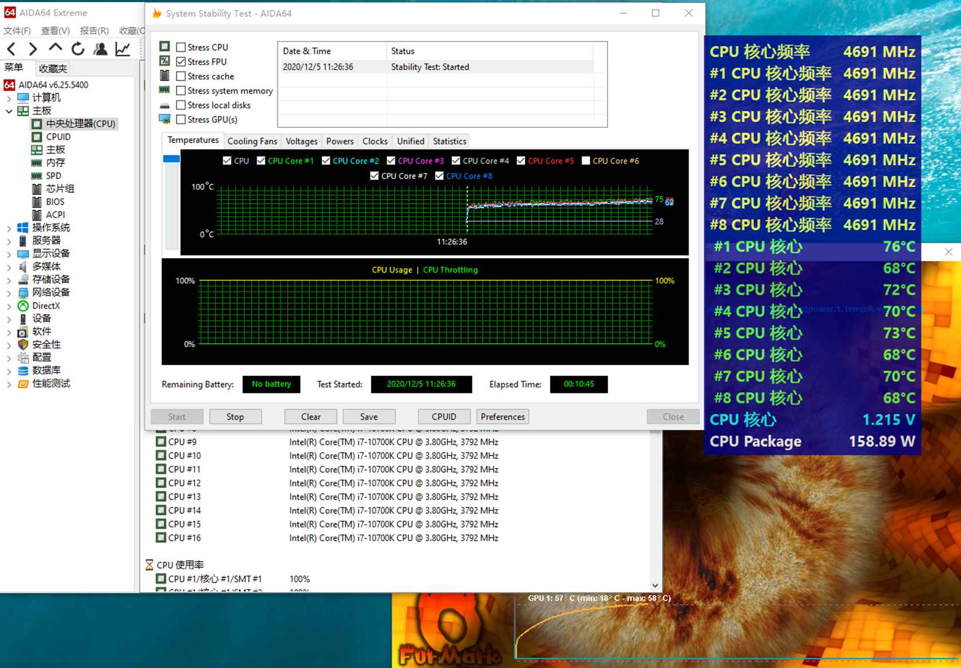Click the user report icon in toolbar
The width and height of the screenshot is (961, 668).
(x=100, y=49)
